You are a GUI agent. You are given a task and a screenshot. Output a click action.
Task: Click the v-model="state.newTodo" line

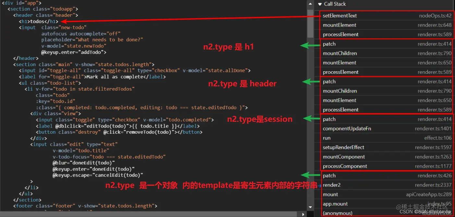tap(74, 46)
